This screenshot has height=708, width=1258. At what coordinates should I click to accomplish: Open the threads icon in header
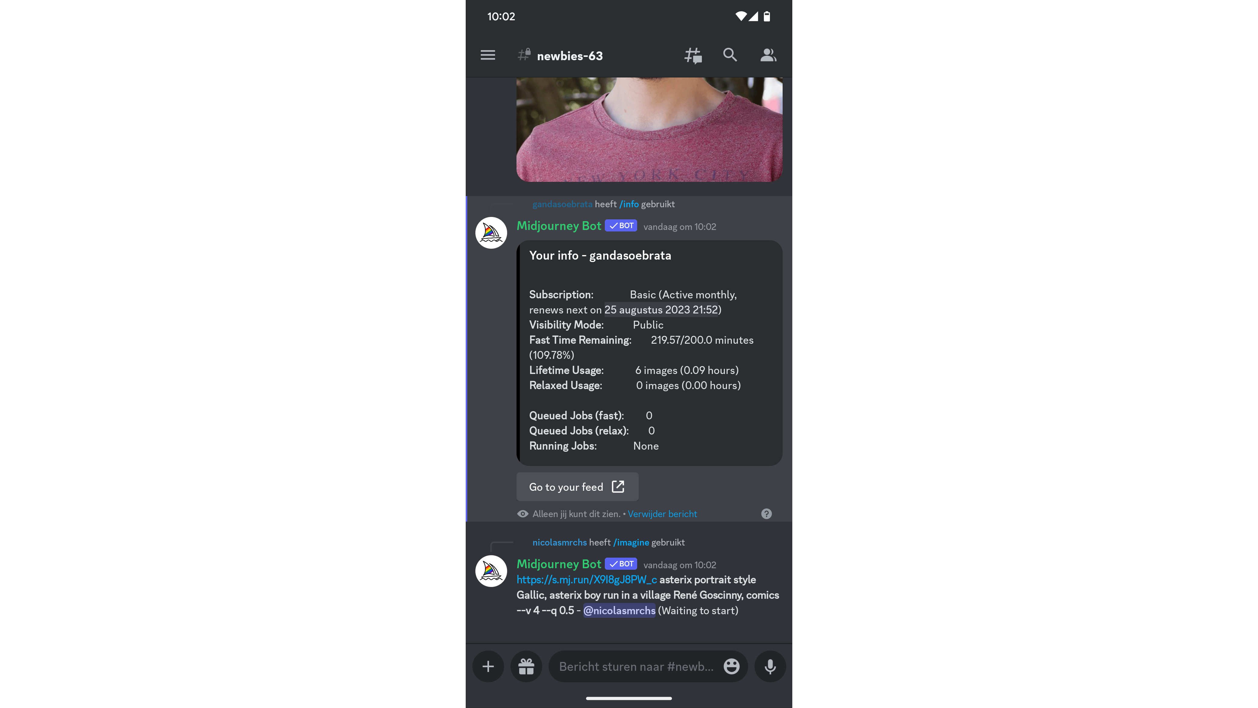[693, 55]
